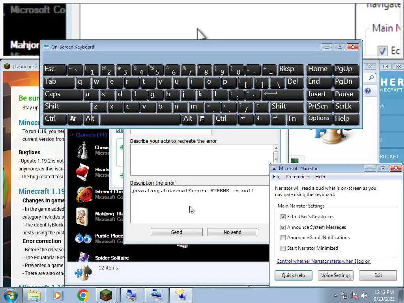
Task: Open Control whether Narrator starts link
Action: [324, 261]
